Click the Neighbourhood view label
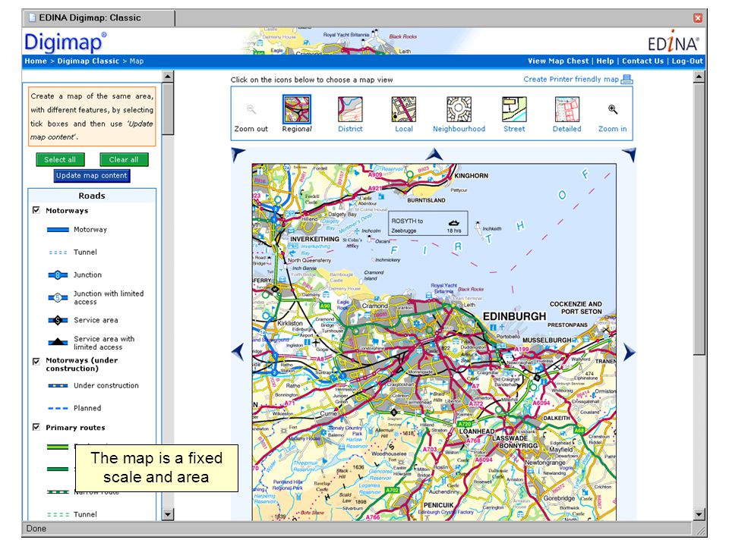This screenshot has width=729, height=546. coord(459,129)
